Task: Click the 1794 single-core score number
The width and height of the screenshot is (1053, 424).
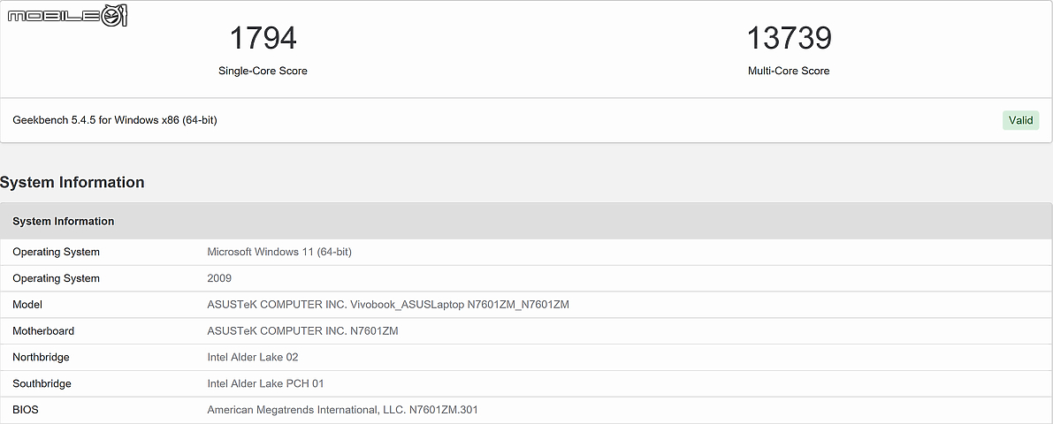Action: (x=263, y=38)
